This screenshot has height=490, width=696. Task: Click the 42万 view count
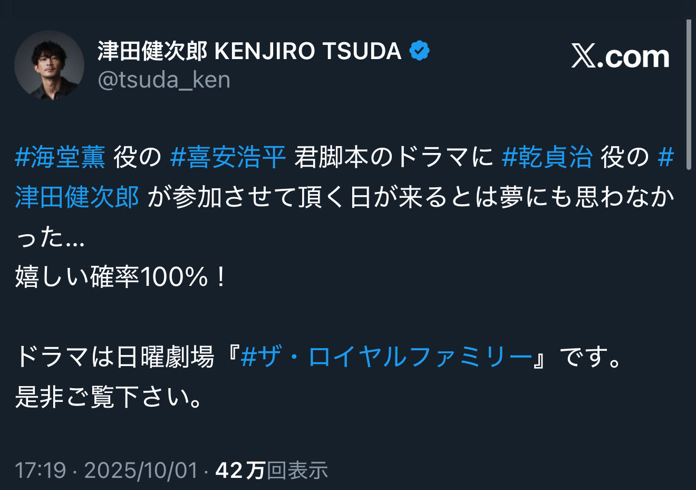pos(240,470)
